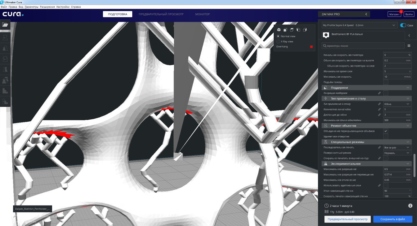The width and height of the screenshot is (417, 226).
Task: Collapse the material panel chevron
Action: tap(409, 35)
